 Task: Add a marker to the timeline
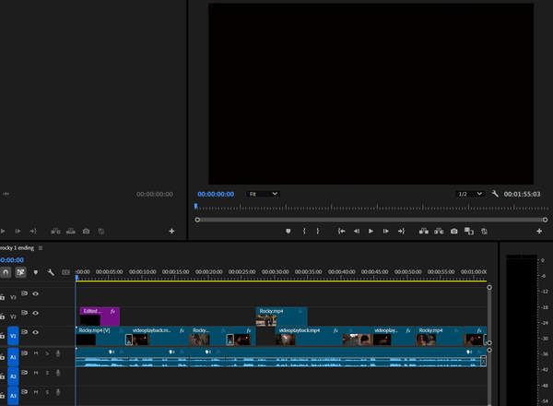[36, 272]
